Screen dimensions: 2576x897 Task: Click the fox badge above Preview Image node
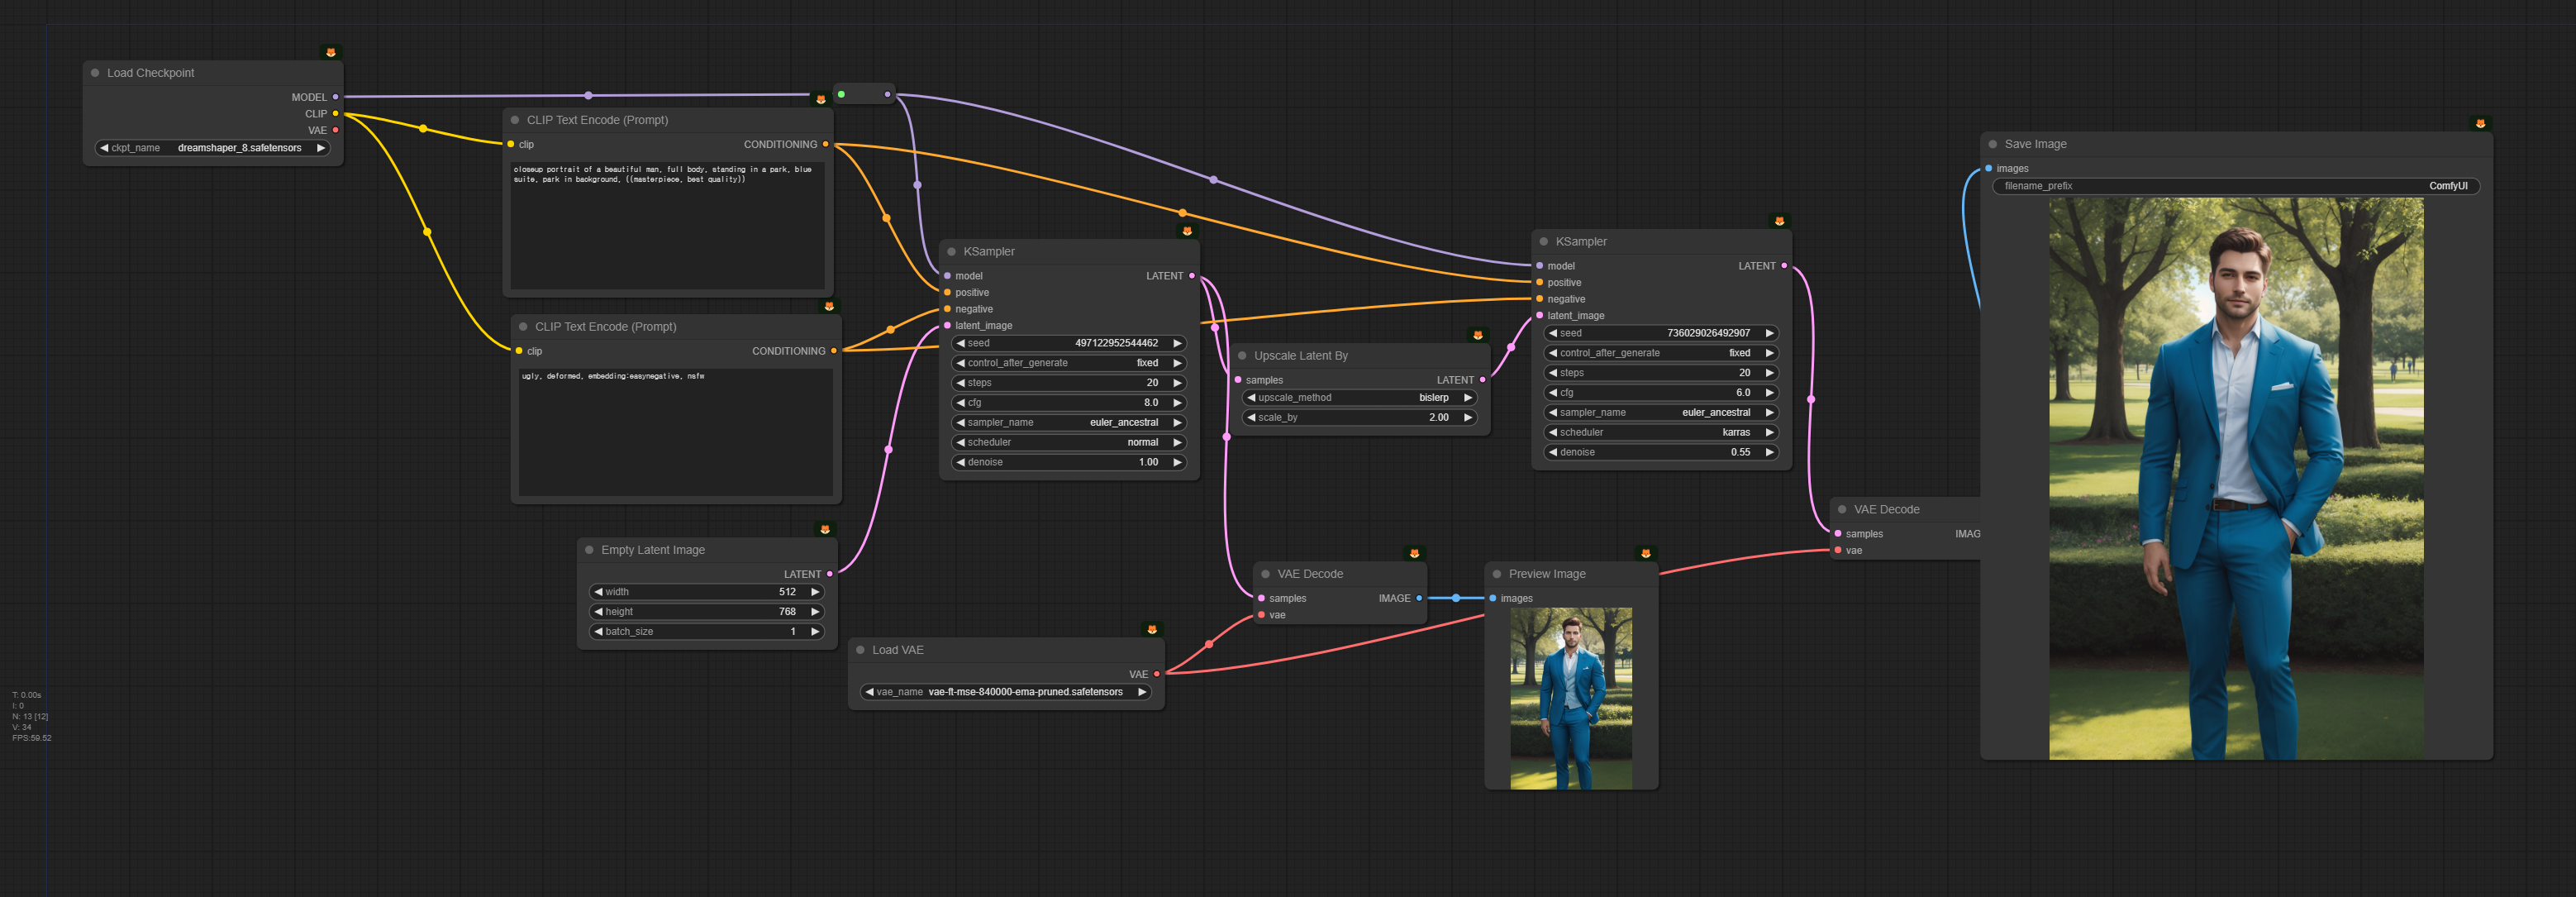point(1645,553)
